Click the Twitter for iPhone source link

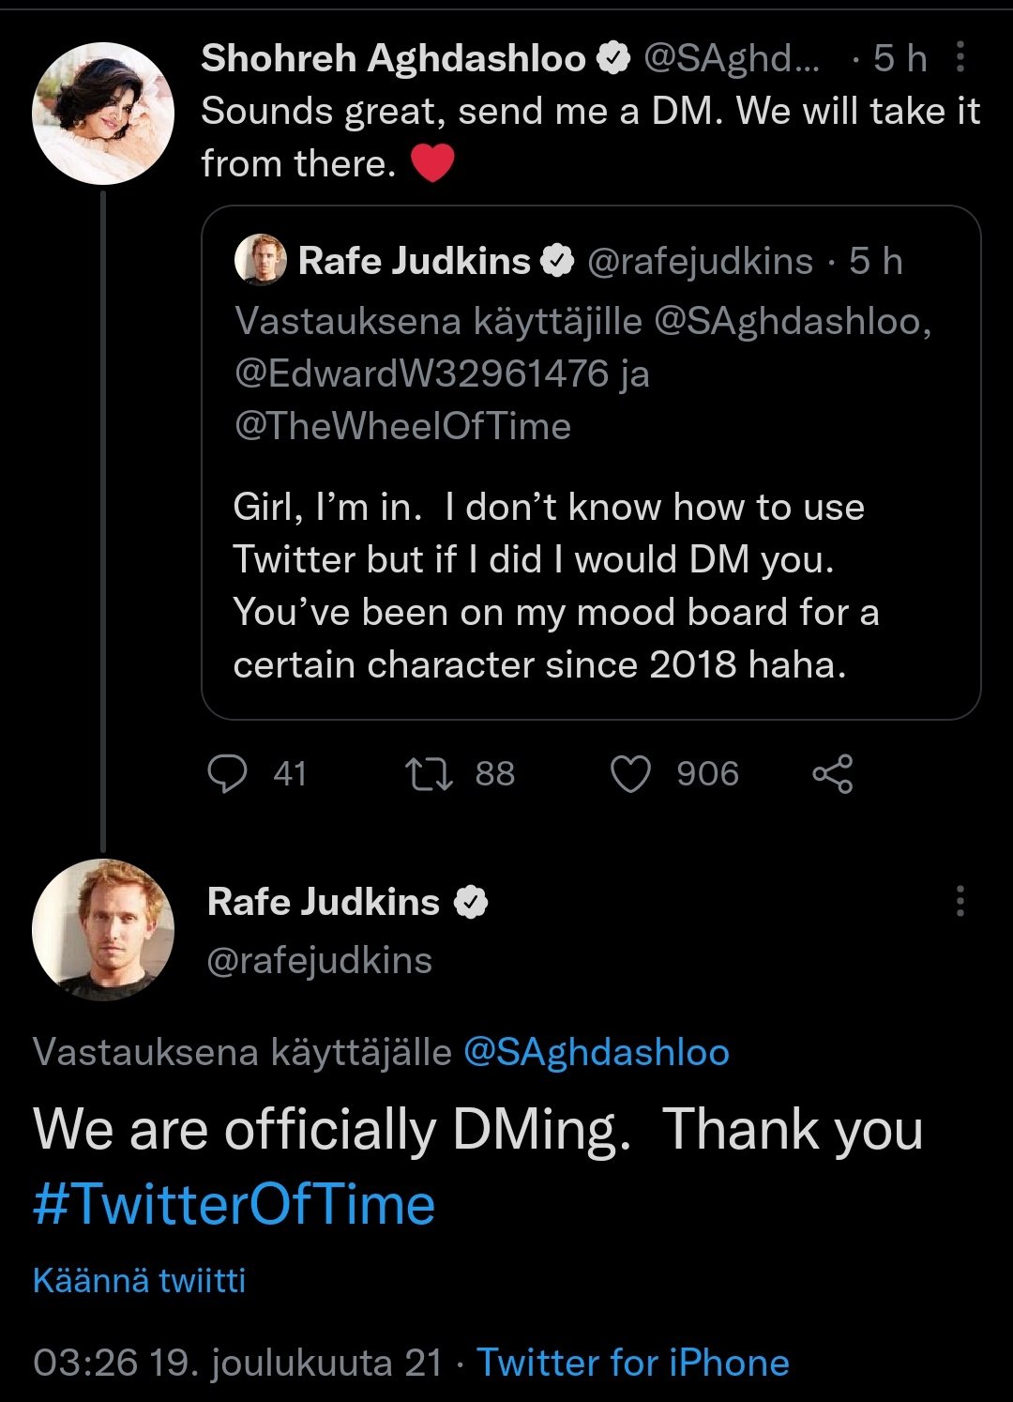click(x=633, y=1363)
